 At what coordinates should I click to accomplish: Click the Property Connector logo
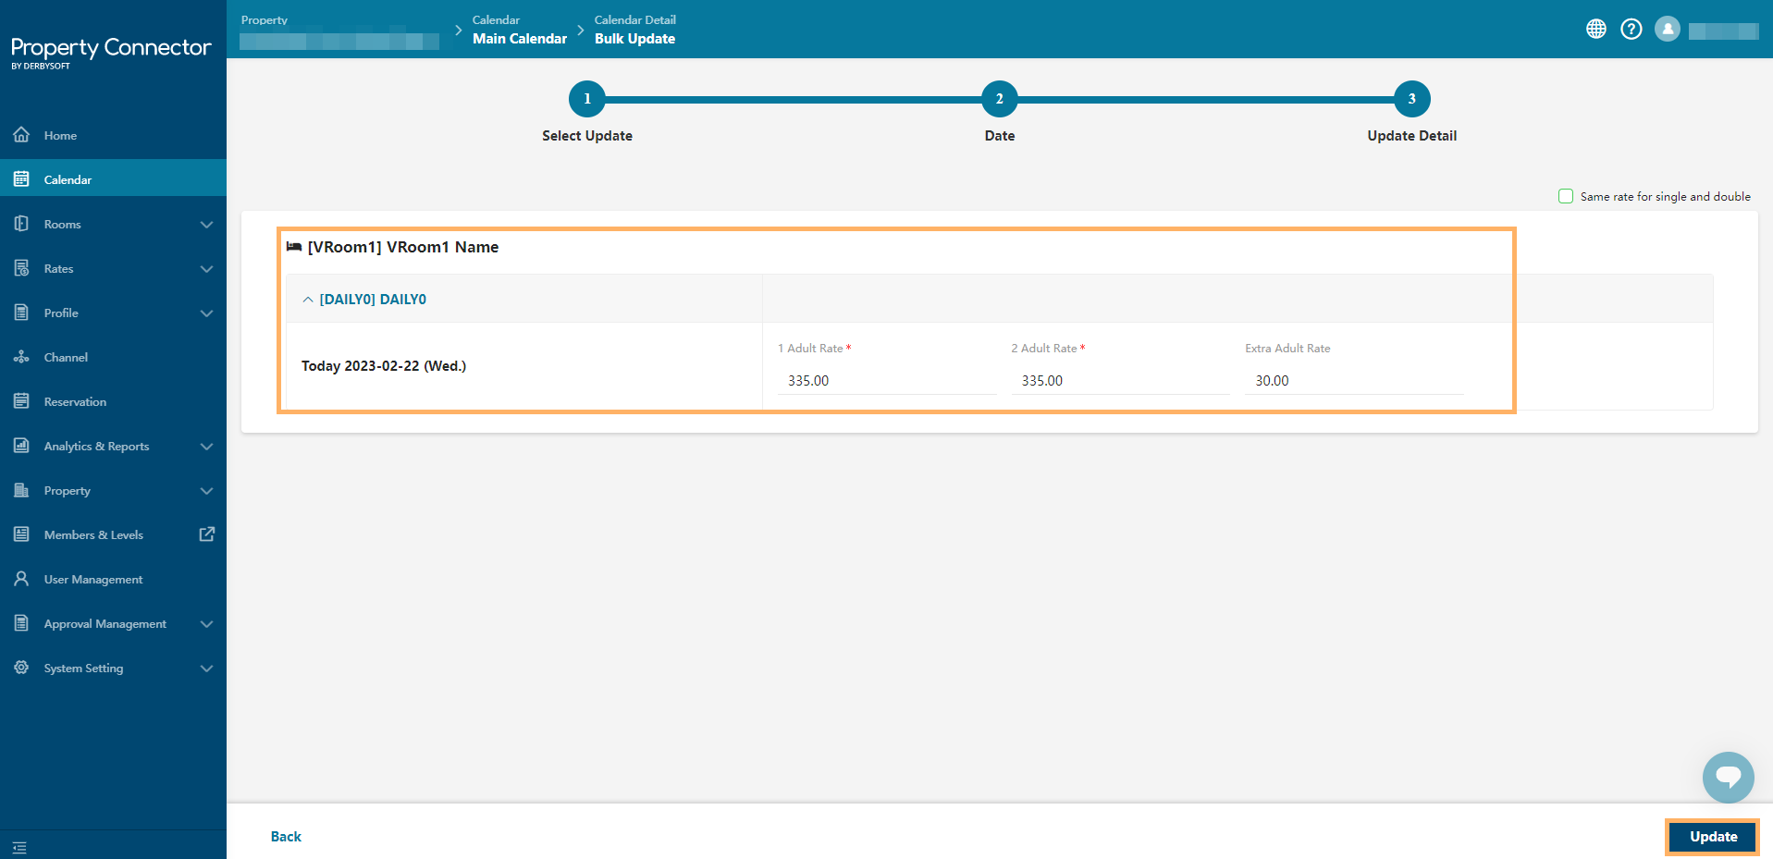click(111, 52)
